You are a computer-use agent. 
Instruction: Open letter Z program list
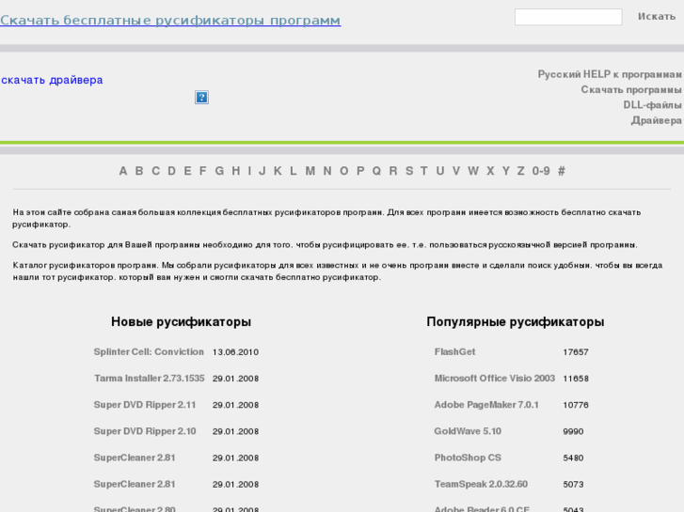point(521,171)
